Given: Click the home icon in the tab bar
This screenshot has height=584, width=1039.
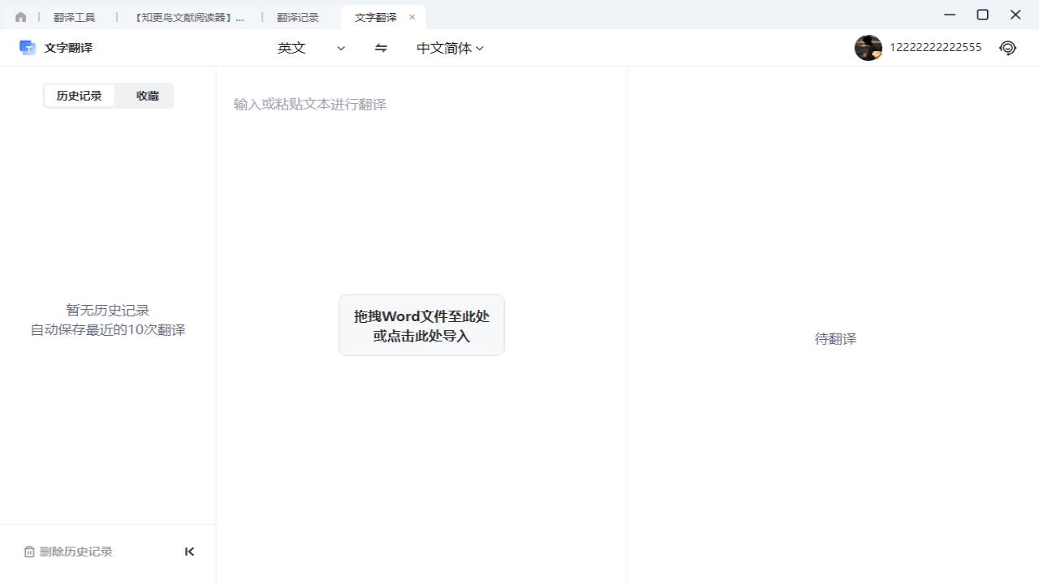Looking at the screenshot, I should point(20,15).
